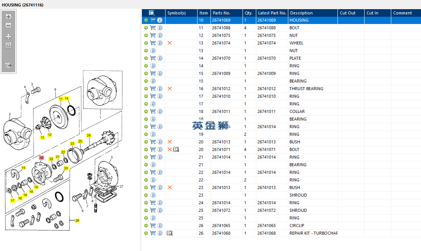The image size is (421, 251).
Task: Add COLLAR 26741011 to cart
Action: click(x=153, y=111)
